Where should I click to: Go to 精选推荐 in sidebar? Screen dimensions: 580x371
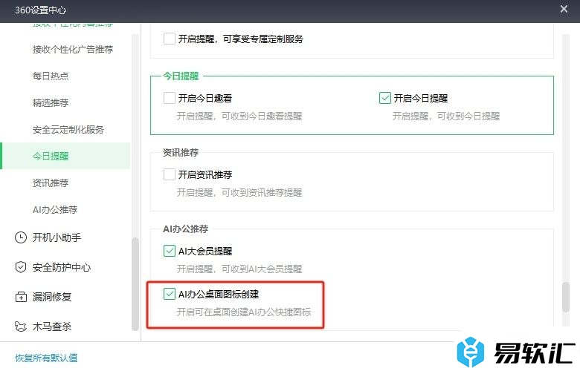(x=51, y=102)
